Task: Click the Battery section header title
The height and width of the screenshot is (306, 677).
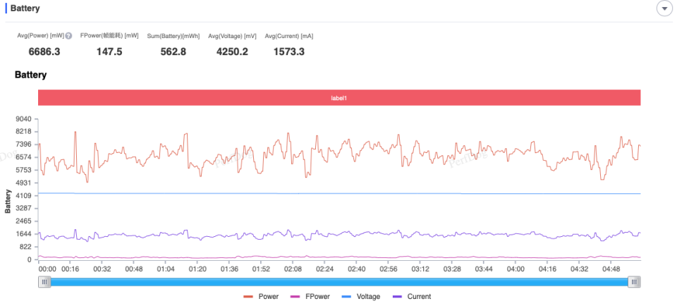Action: pos(25,8)
